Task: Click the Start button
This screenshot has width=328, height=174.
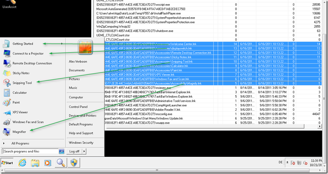Action: pyautogui.click(x=7, y=163)
